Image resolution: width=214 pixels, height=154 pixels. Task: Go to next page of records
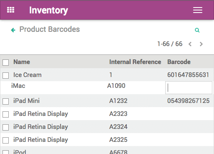point(201,44)
